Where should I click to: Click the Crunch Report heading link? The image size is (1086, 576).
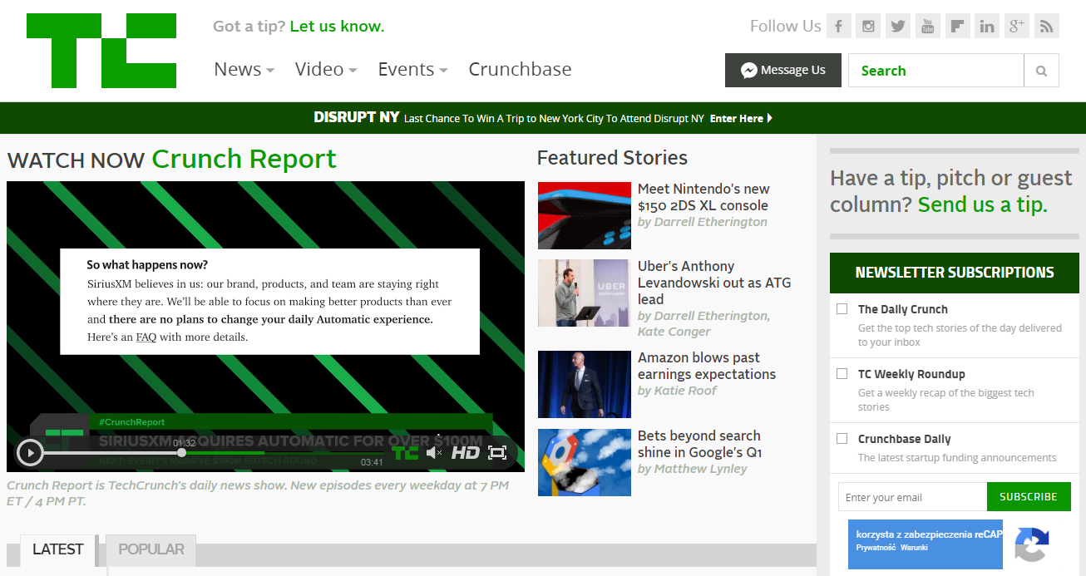coord(244,159)
